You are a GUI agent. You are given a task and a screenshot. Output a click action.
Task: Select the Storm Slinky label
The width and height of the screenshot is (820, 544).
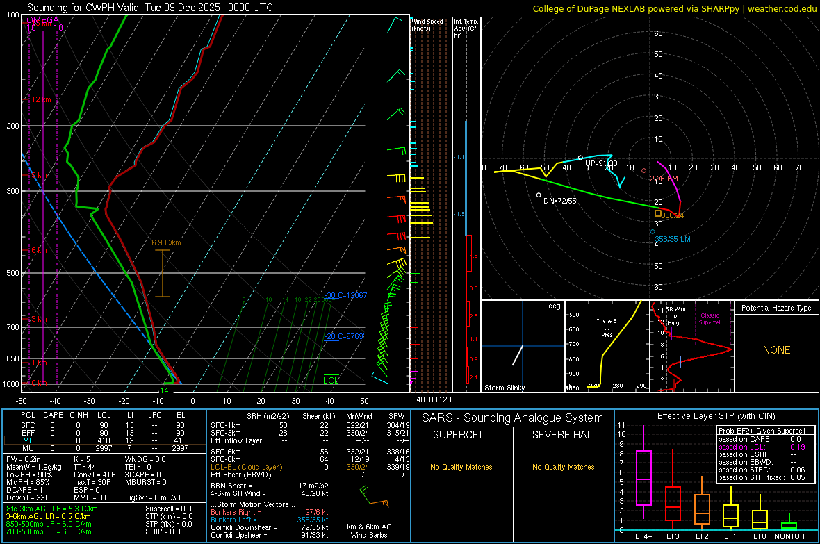[x=504, y=388]
